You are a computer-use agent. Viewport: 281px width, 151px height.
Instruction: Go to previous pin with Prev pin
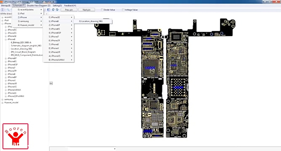69,10
